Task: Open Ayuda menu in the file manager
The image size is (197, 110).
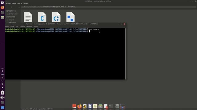Action: click(26, 3)
